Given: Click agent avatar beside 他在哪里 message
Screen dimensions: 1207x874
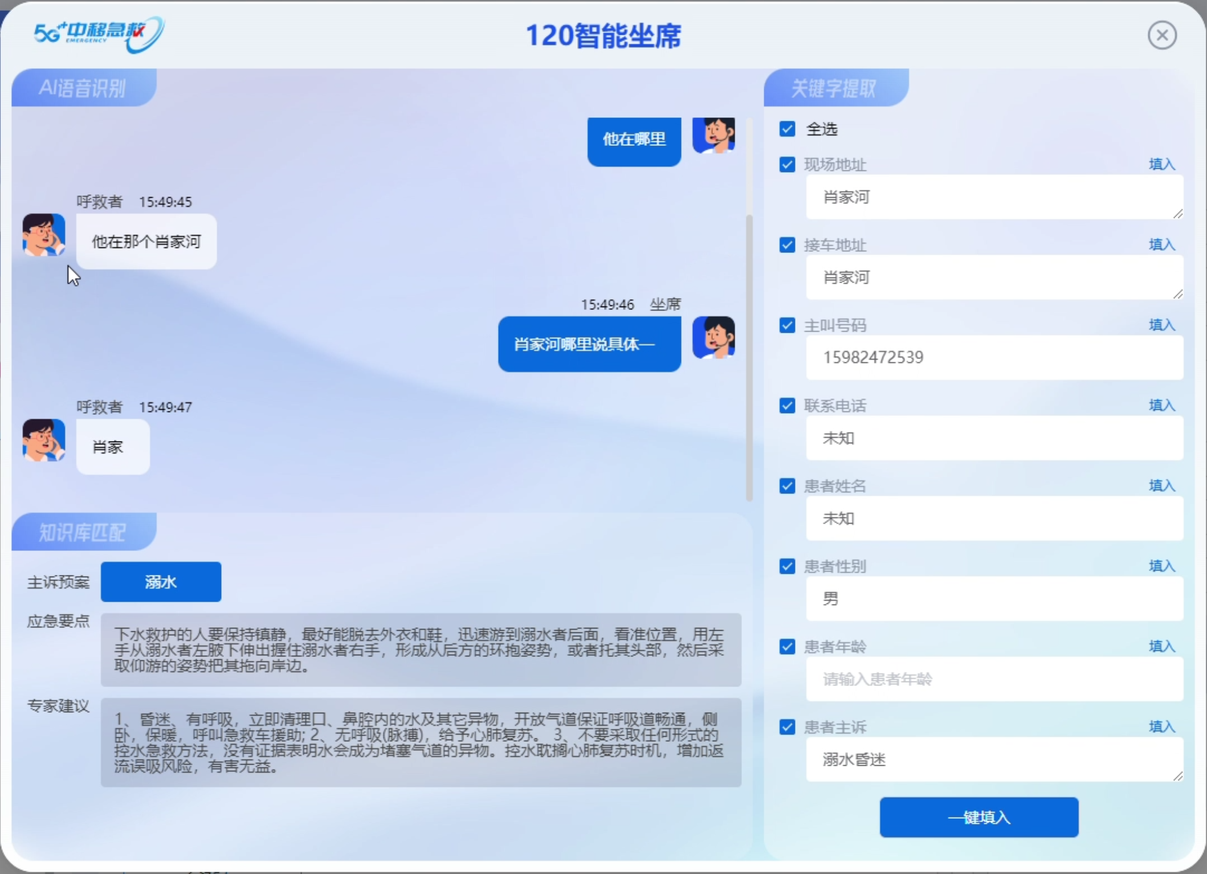Looking at the screenshot, I should pyautogui.click(x=713, y=136).
